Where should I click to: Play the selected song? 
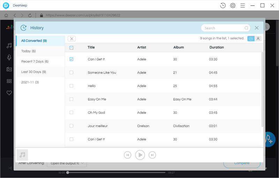point(140,155)
